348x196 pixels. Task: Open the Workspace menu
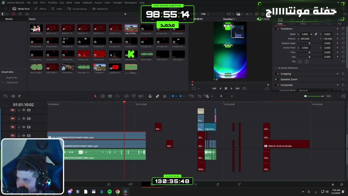[x=130, y=2]
